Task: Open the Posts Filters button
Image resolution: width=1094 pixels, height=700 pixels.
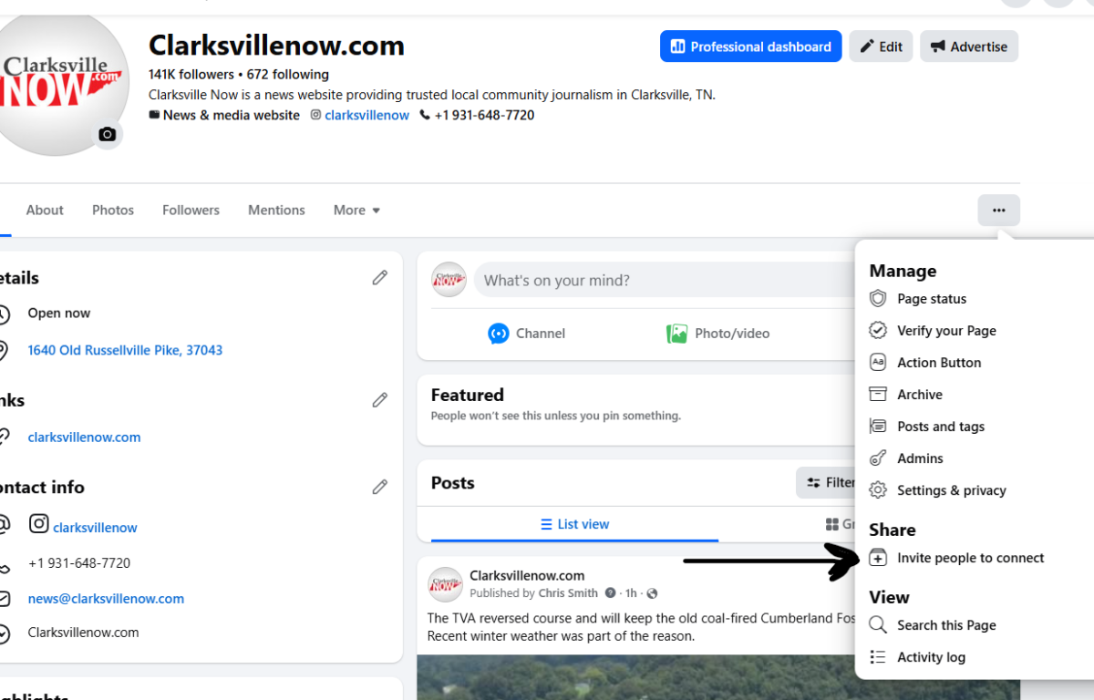Action: (x=827, y=483)
